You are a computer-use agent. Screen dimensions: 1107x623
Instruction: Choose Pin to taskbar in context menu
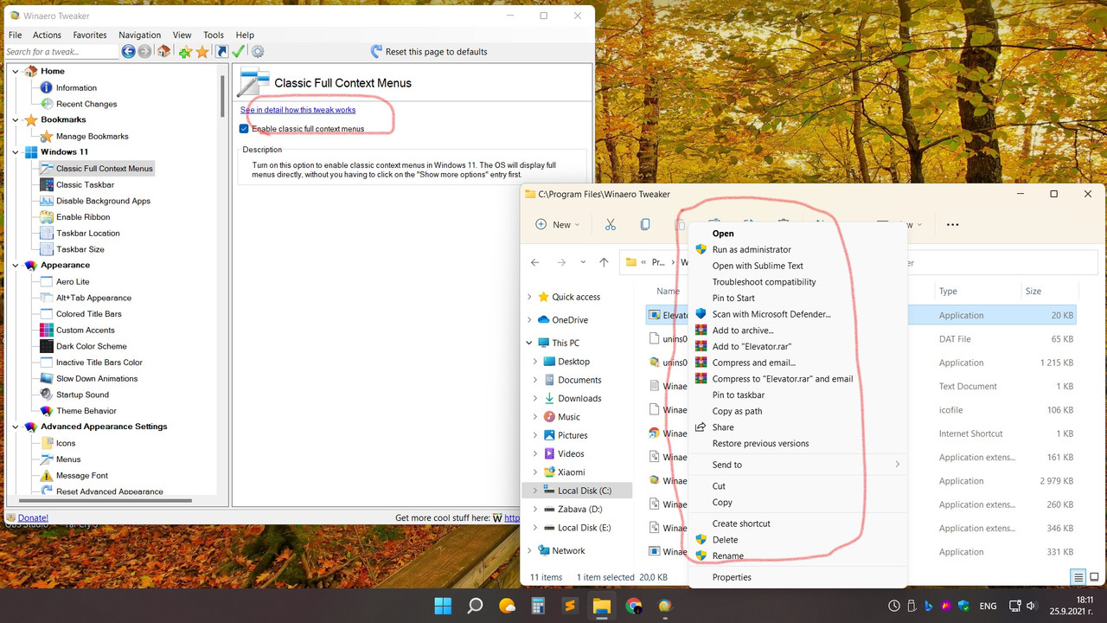pyautogui.click(x=738, y=395)
